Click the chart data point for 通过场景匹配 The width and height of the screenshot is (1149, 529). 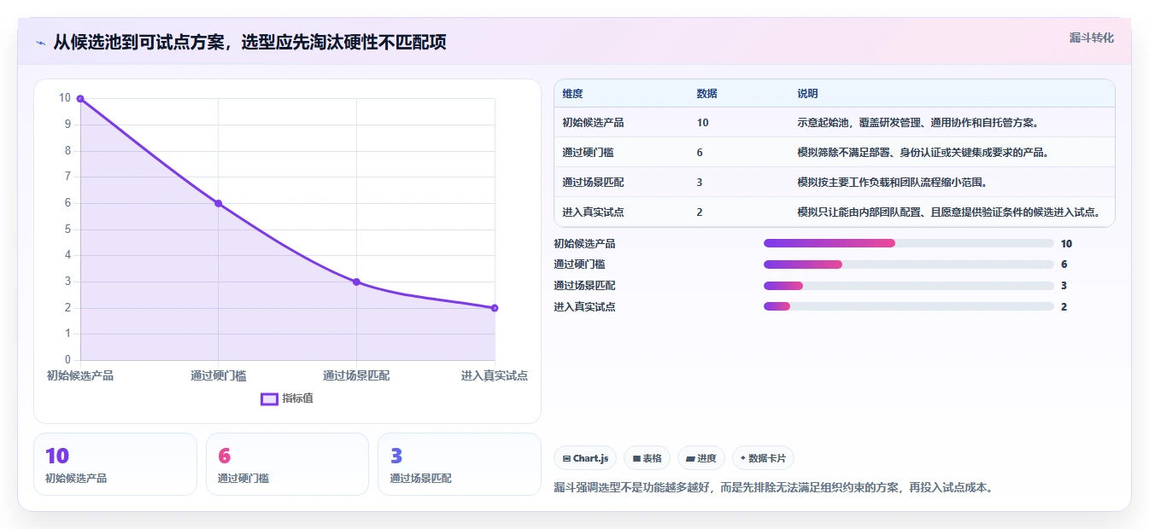(x=356, y=282)
